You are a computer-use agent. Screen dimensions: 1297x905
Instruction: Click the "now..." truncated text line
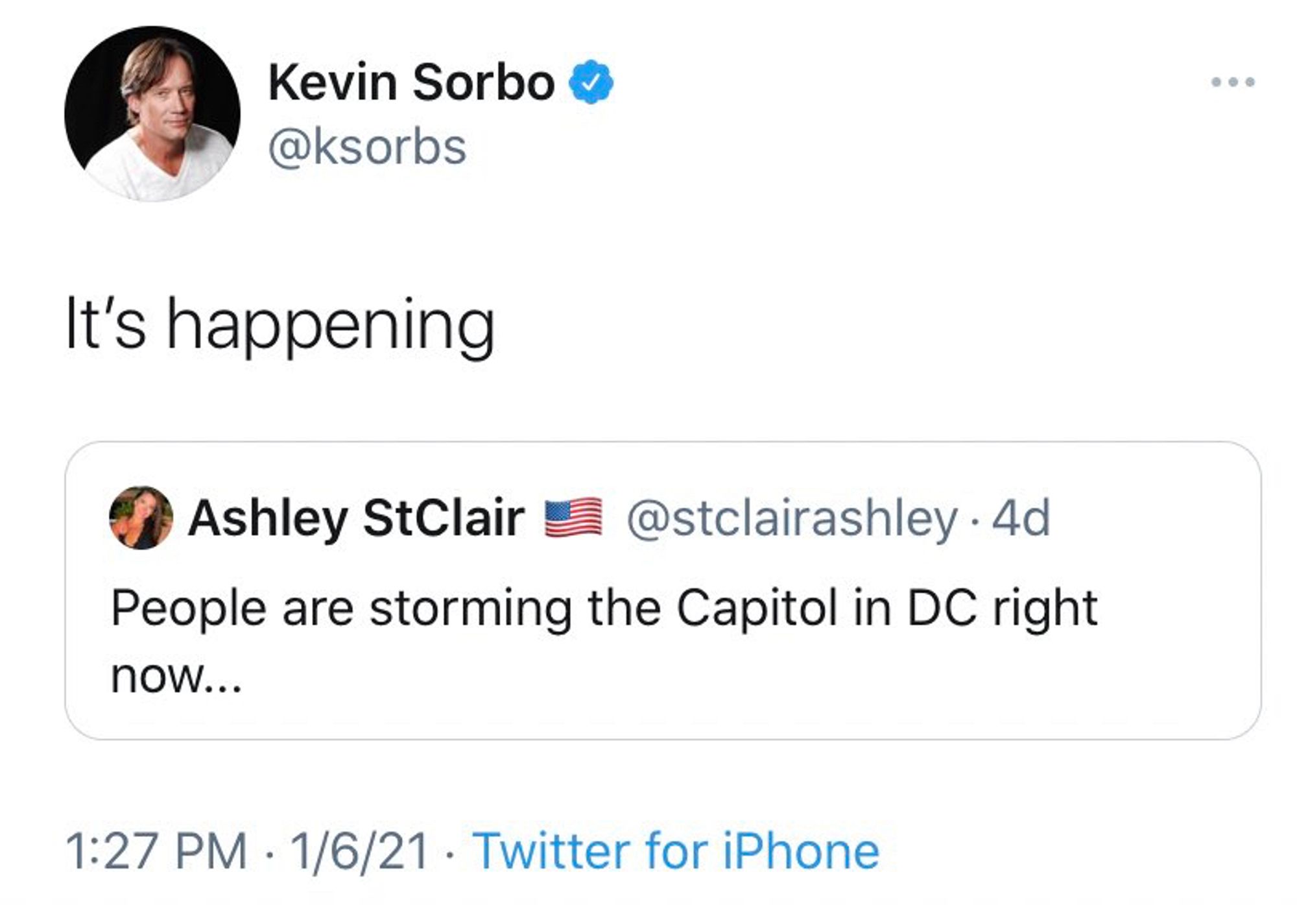pyautogui.click(x=176, y=676)
